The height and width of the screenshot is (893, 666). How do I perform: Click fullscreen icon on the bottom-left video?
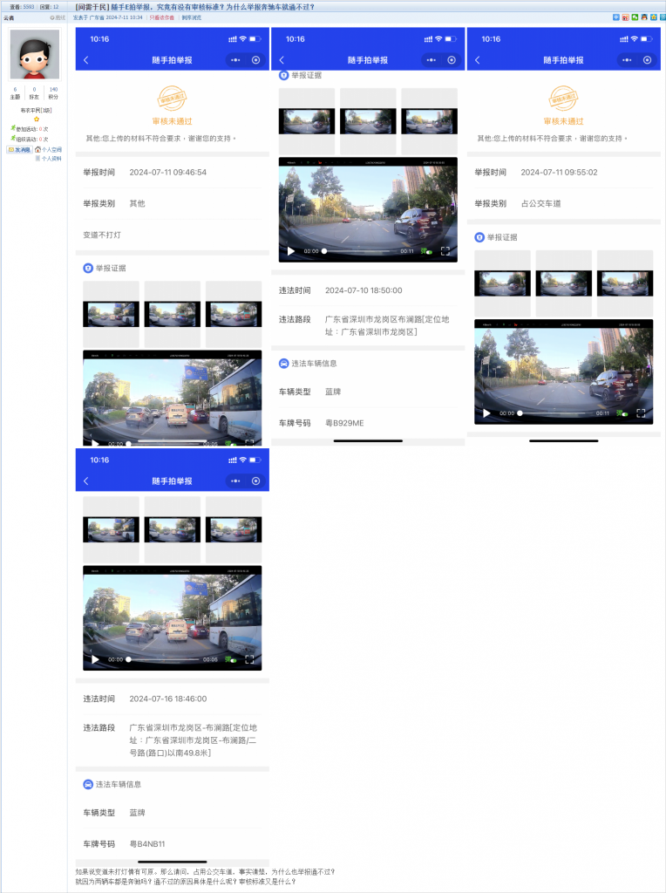pyautogui.click(x=249, y=659)
